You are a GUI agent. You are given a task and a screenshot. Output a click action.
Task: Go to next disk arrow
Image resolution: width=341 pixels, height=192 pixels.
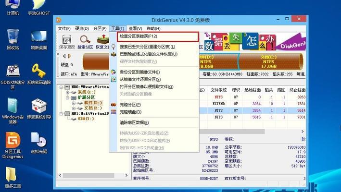[69, 56]
